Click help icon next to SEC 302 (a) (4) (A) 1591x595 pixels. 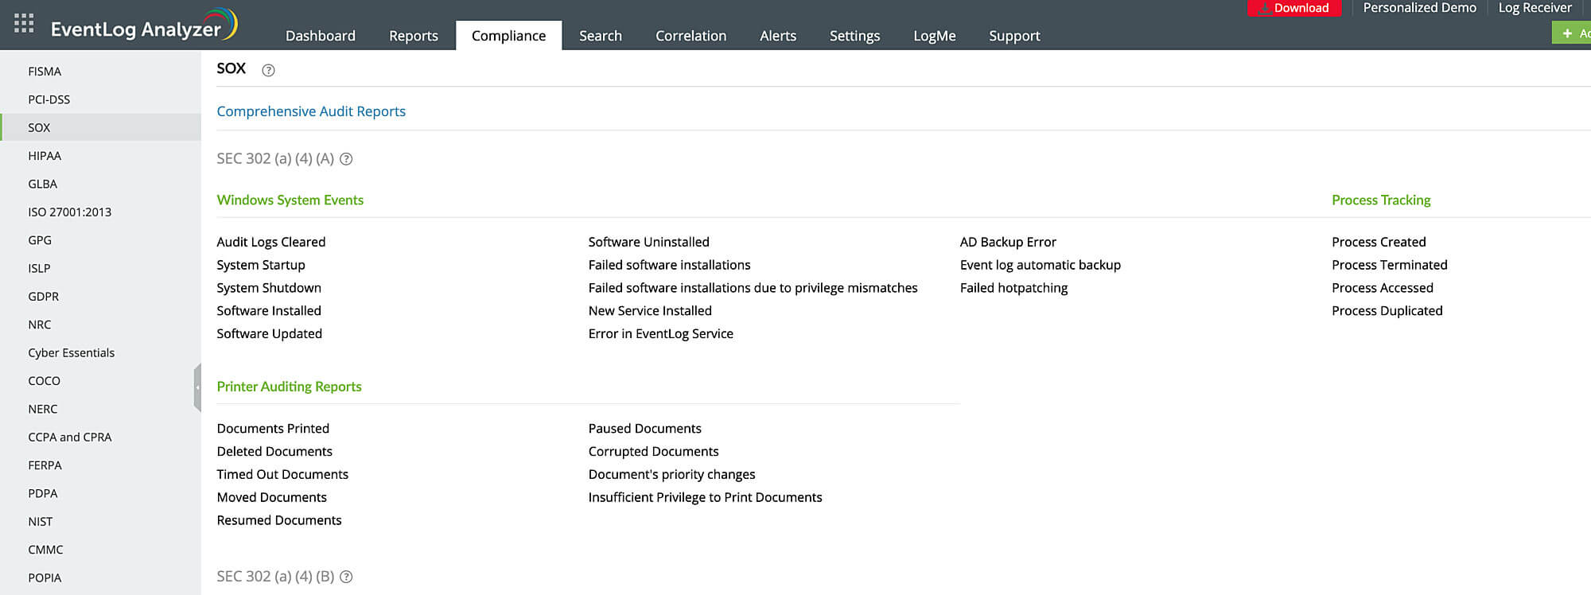346,159
